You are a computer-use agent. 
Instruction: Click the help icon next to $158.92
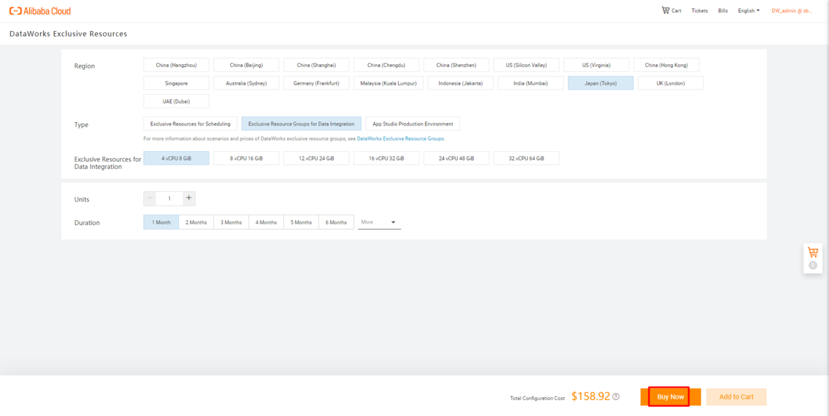pyautogui.click(x=616, y=397)
